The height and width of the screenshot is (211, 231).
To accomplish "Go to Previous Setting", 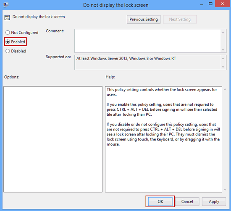I will click(144, 19).
